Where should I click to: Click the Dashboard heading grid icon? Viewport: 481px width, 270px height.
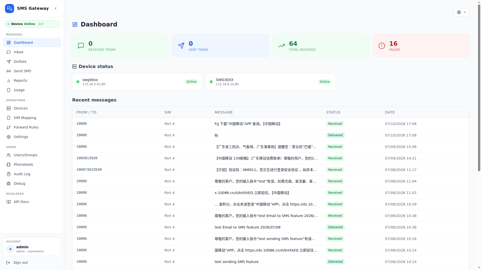[75, 24]
